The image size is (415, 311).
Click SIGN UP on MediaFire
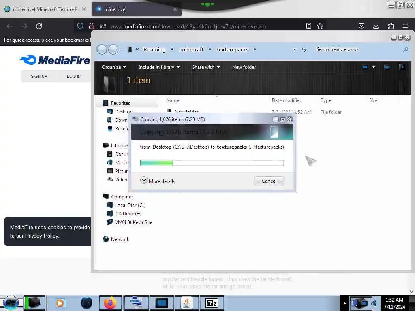coord(39,76)
